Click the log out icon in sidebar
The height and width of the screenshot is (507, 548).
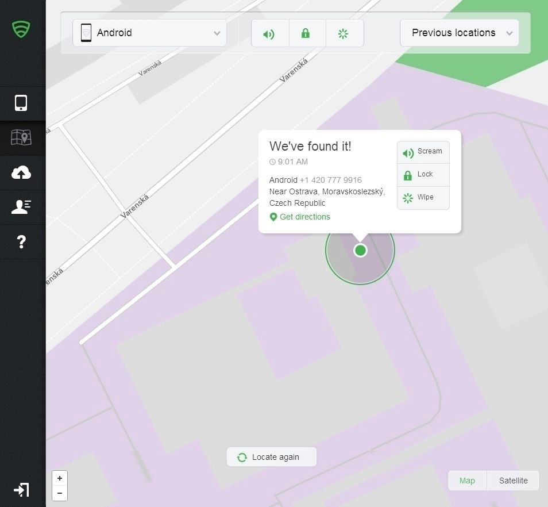pos(21,490)
